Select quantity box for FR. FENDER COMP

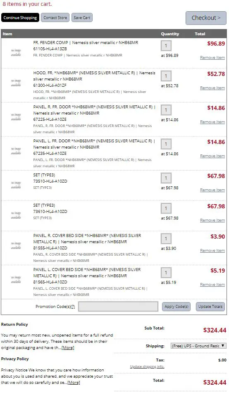click(x=166, y=46)
